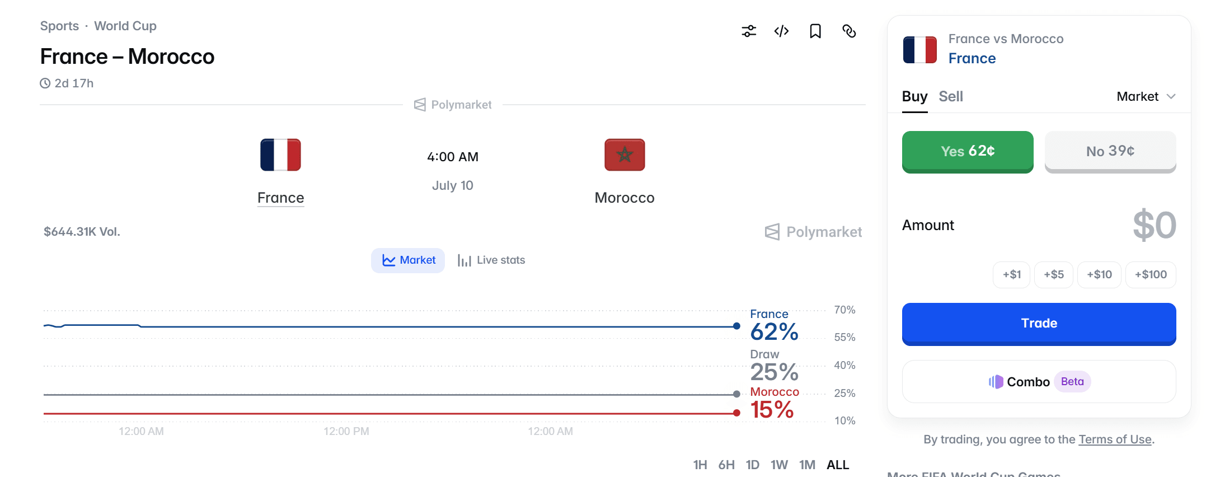The height and width of the screenshot is (477, 1220).
Task: Switch to the Market chart tab
Action: (408, 260)
